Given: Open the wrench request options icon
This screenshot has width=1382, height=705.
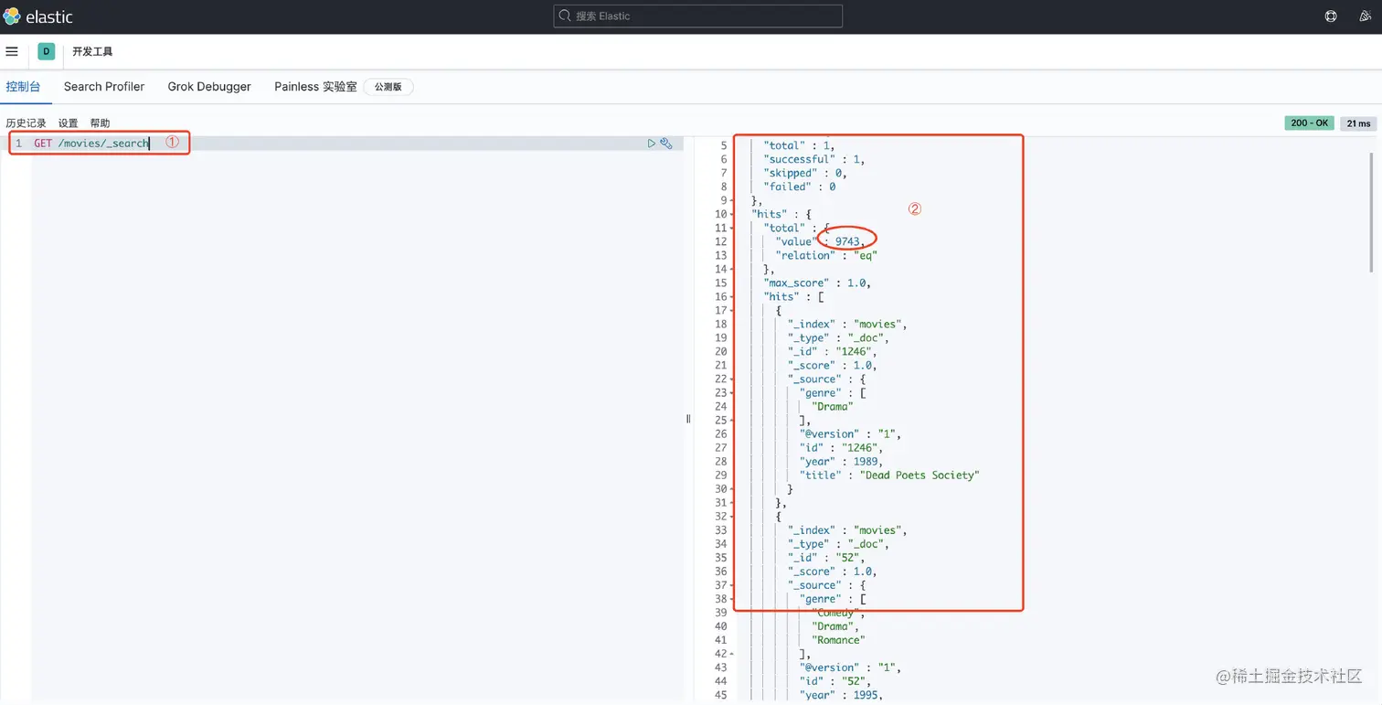Looking at the screenshot, I should pyautogui.click(x=666, y=144).
